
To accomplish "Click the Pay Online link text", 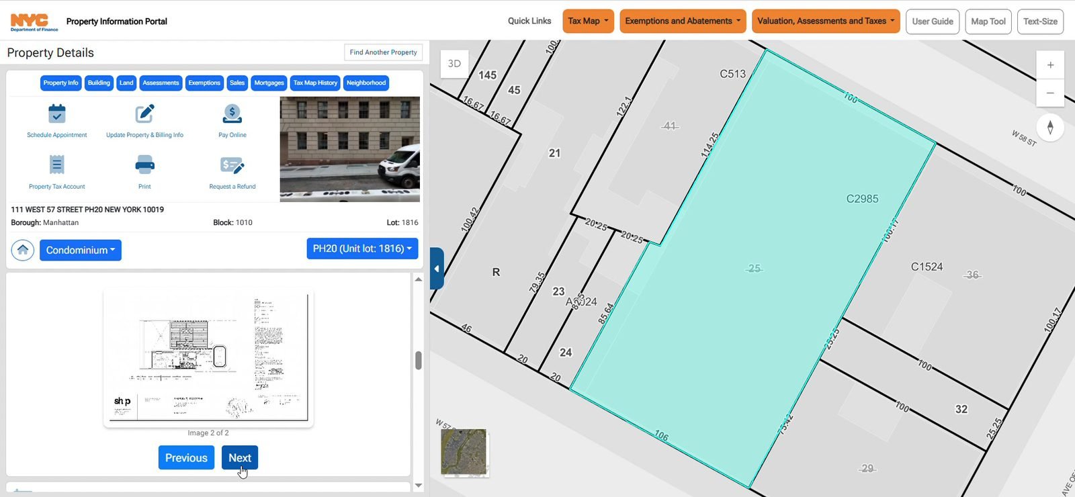I will click(x=232, y=135).
